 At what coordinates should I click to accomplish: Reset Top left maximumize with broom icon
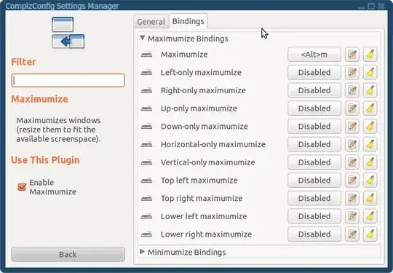click(370, 181)
